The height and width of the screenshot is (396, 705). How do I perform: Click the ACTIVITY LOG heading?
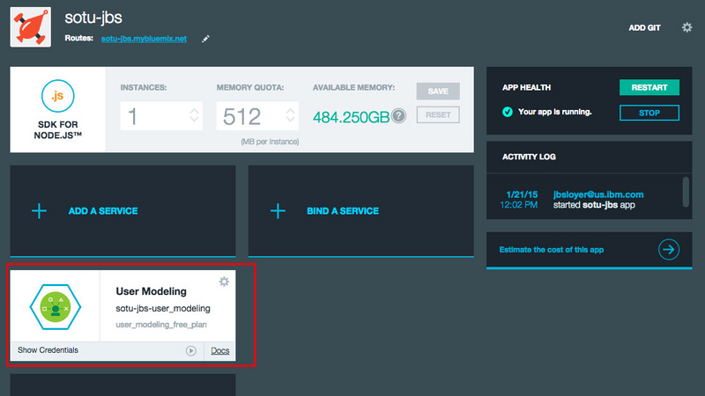(529, 157)
